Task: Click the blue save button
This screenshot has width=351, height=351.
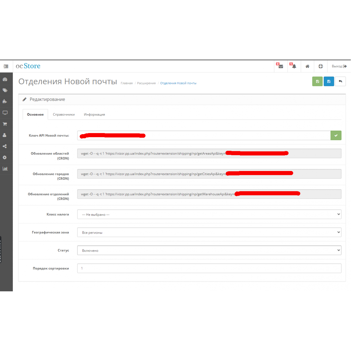Action: click(x=329, y=81)
